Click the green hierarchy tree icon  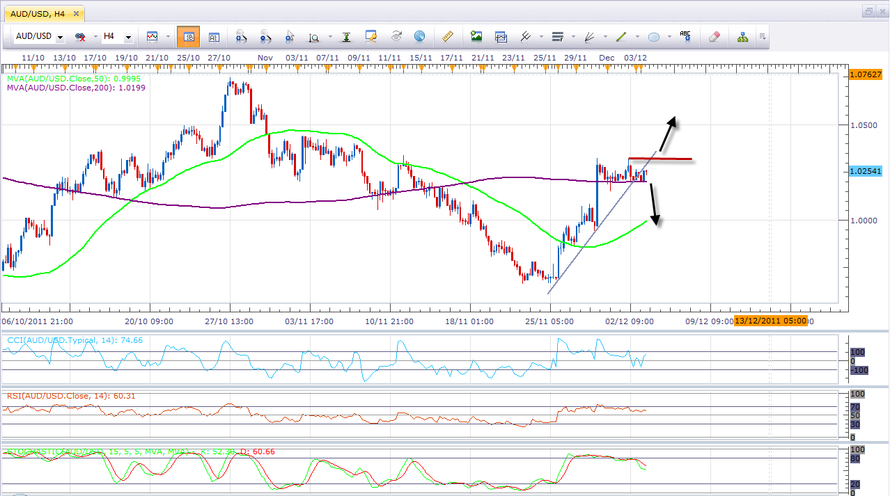click(742, 37)
